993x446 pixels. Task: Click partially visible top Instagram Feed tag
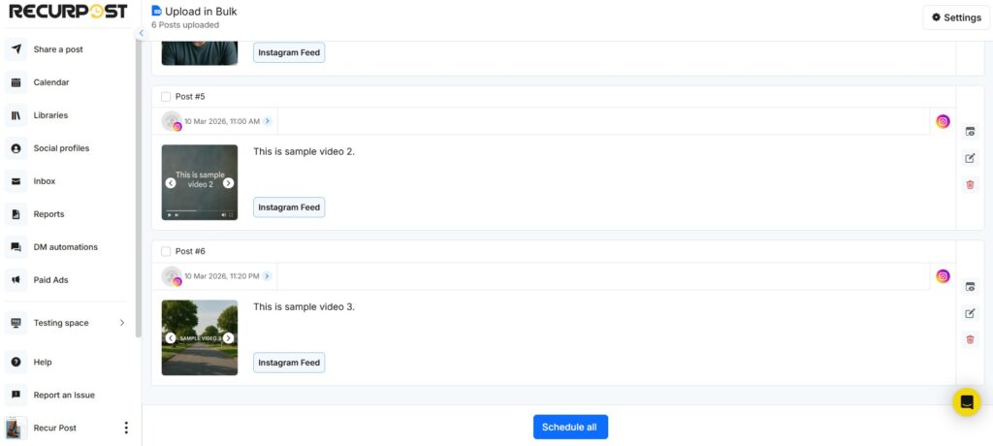click(x=289, y=52)
